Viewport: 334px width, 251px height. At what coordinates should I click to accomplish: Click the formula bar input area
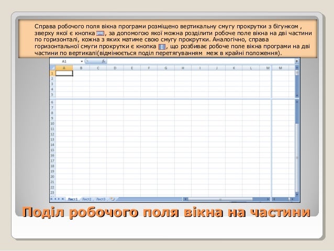pos(201,61)
